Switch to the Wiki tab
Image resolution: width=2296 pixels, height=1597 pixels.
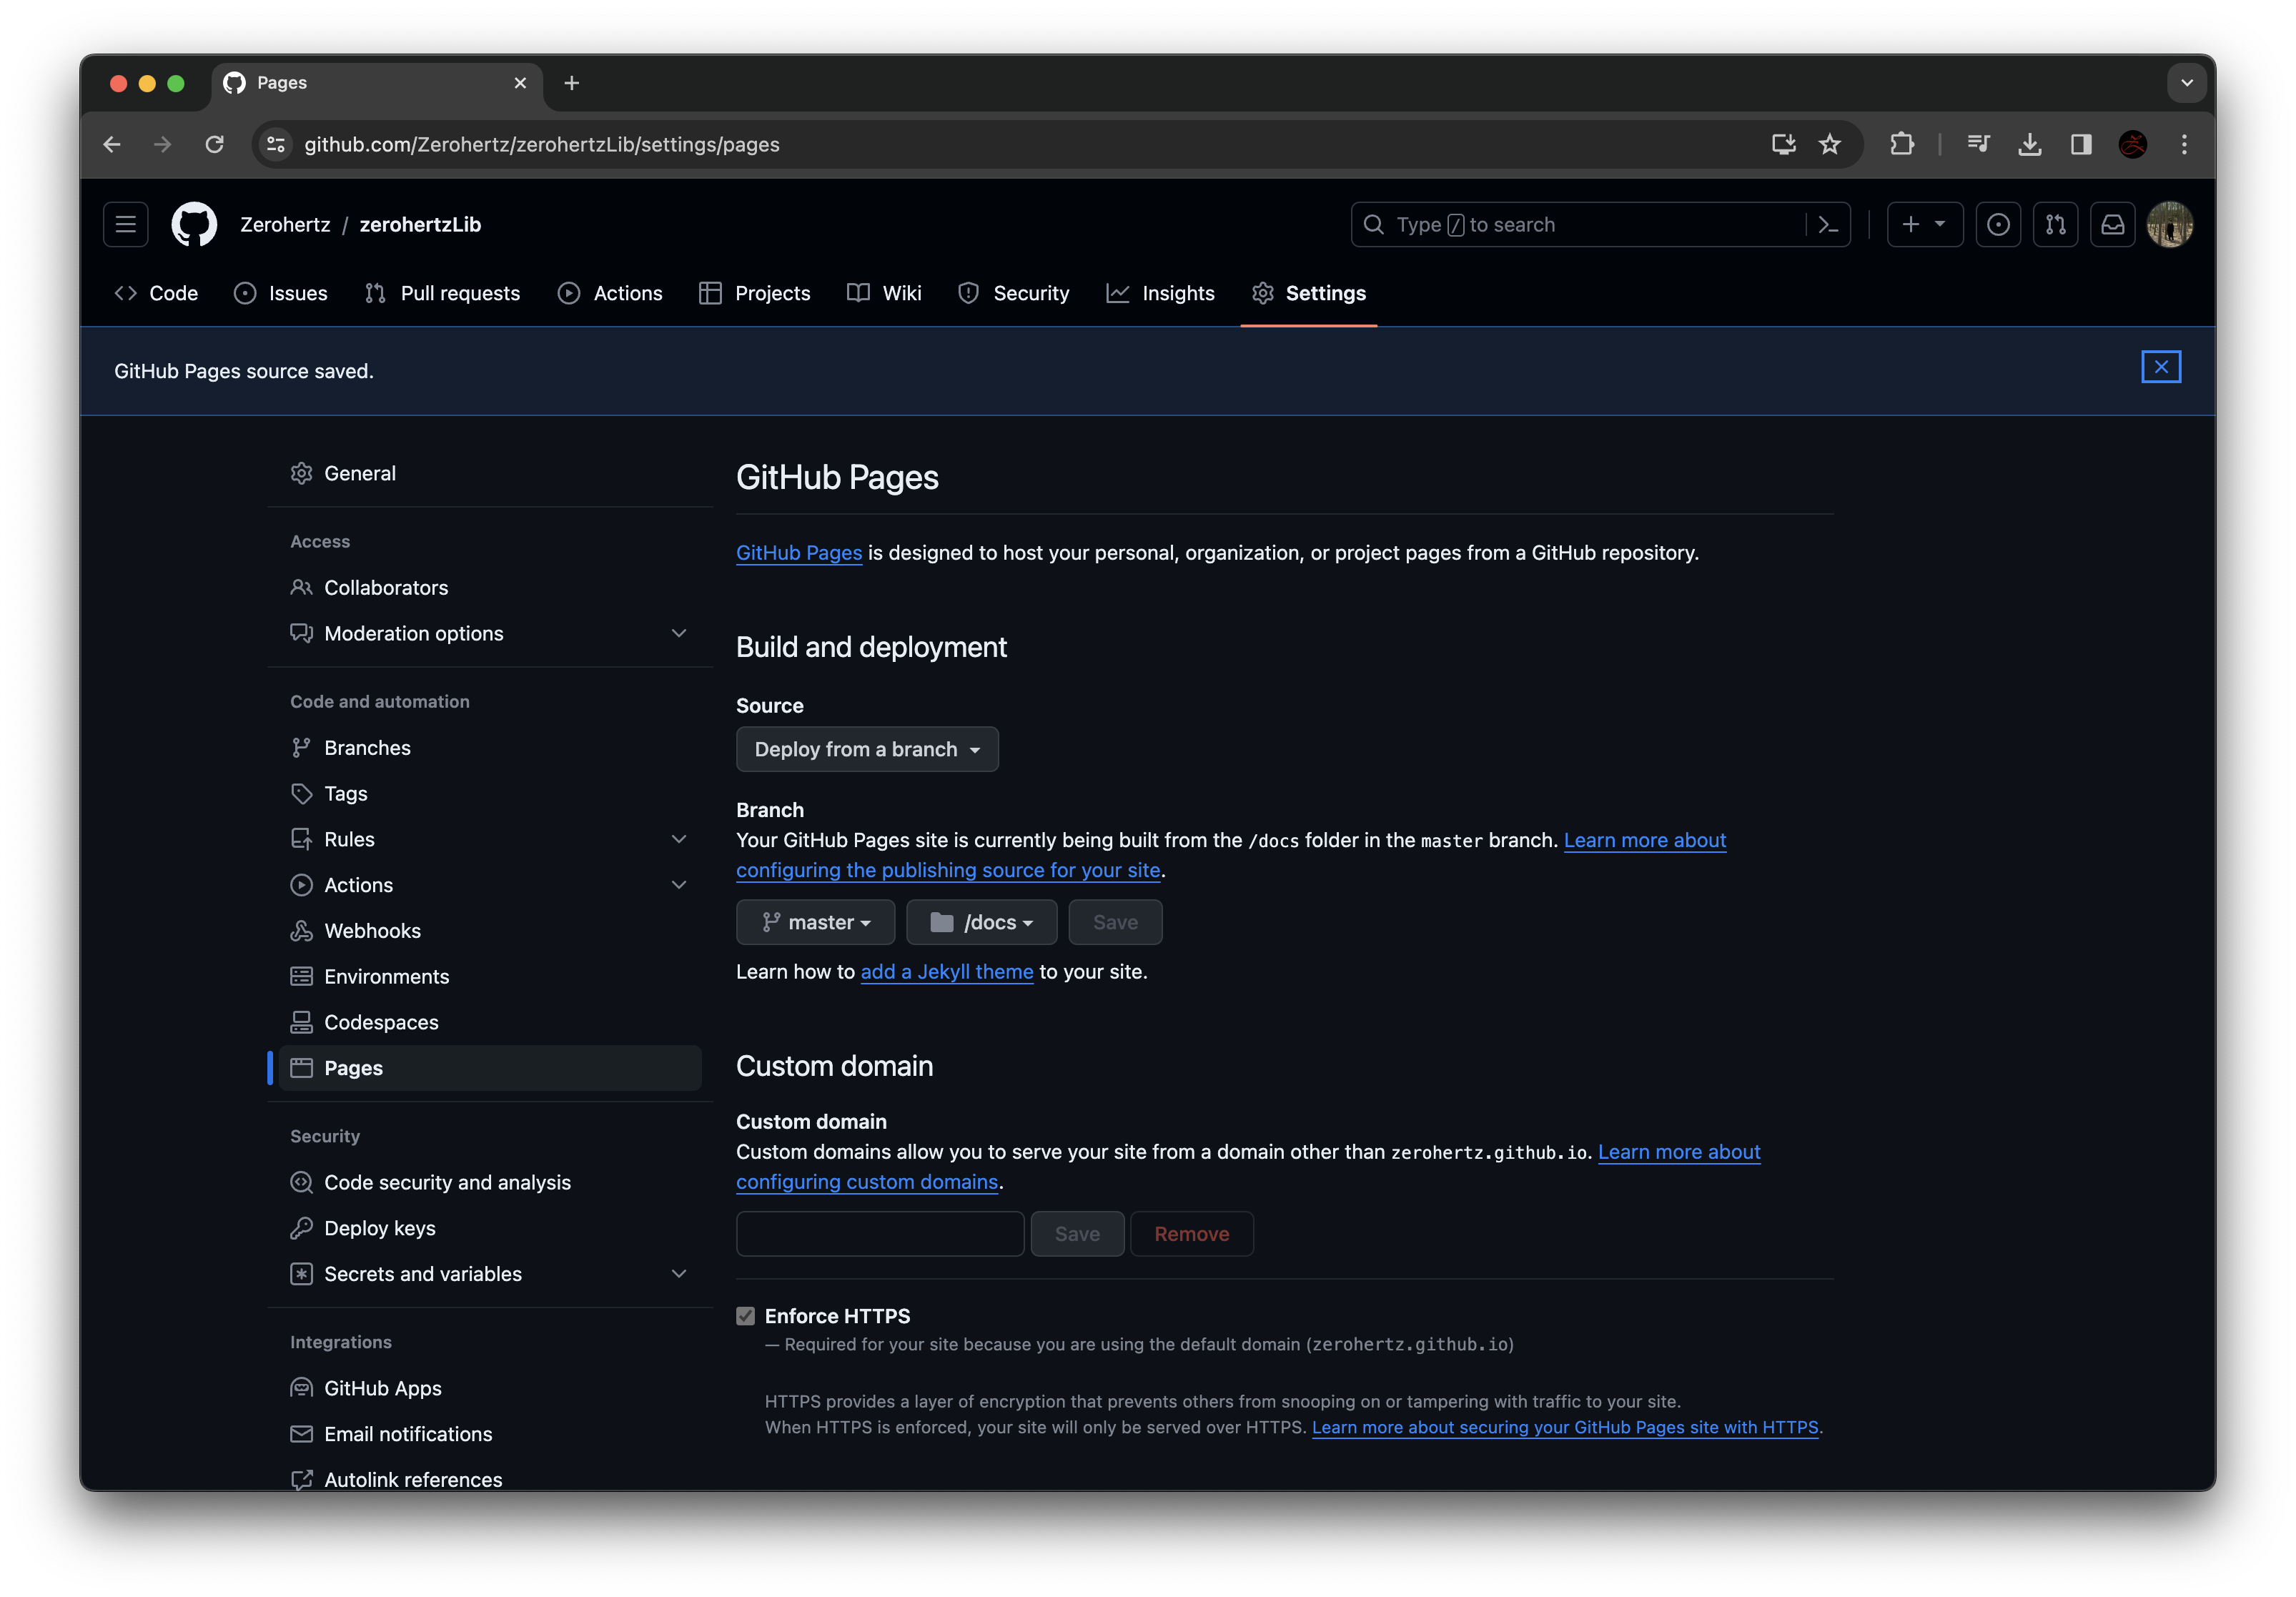pyautogui.click(x=884, y=293)
